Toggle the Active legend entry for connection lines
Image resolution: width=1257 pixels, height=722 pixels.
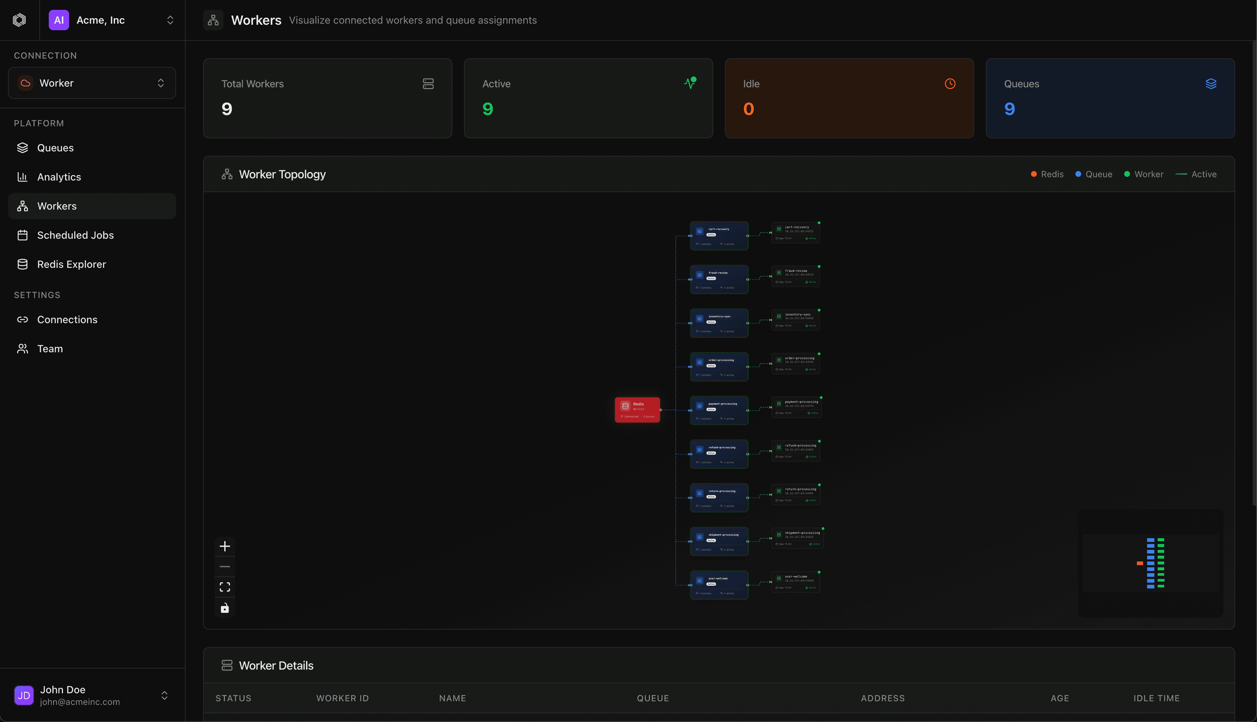pyautogui.click(x=1197, y=174)
